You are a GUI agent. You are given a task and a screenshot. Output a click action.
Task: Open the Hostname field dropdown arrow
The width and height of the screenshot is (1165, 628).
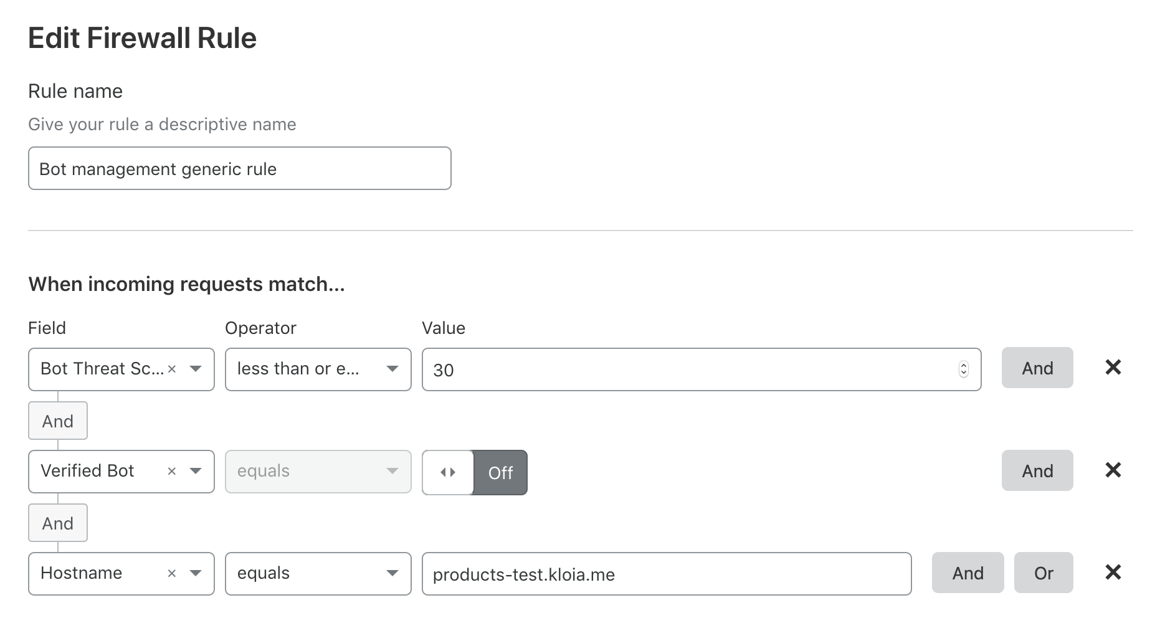[x=196, y=573]
